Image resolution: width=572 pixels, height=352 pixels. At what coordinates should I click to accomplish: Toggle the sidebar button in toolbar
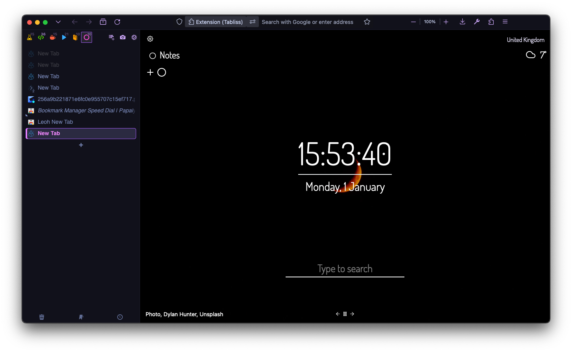tap(103, 22)
